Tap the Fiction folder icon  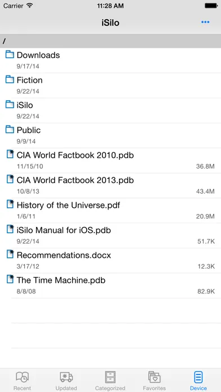[10, 79]
